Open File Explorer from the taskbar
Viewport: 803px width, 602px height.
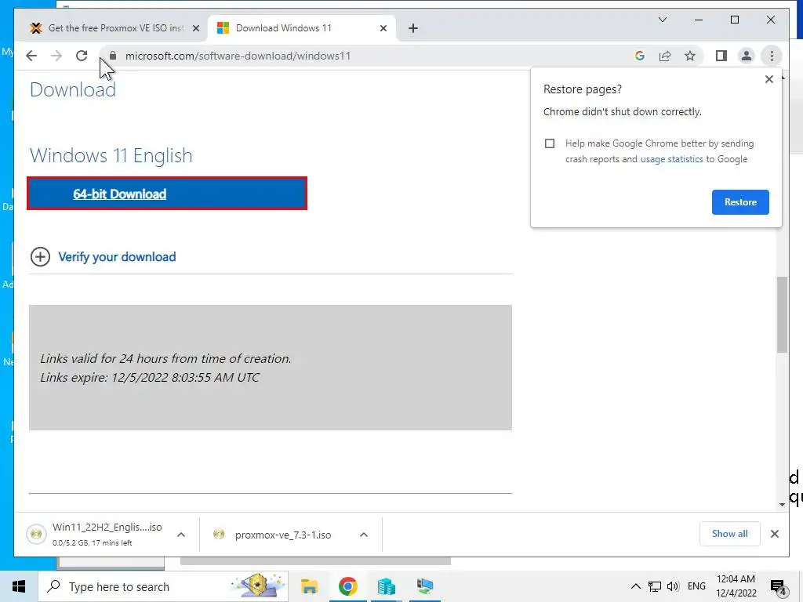coord(309,586)
